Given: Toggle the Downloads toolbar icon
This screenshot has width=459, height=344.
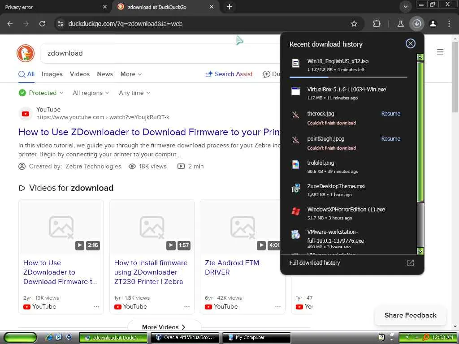Looking at the screenshot, I should click(x=417, y=24).
